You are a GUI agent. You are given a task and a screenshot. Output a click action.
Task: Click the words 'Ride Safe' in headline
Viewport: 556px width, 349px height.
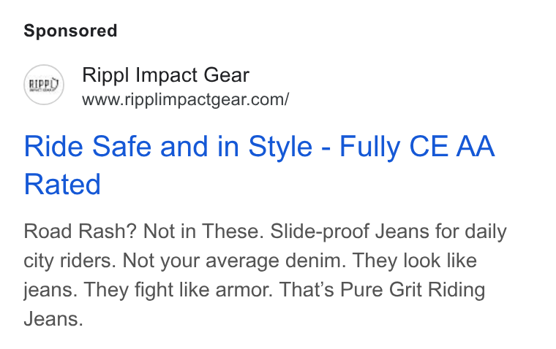click(88, 147)
